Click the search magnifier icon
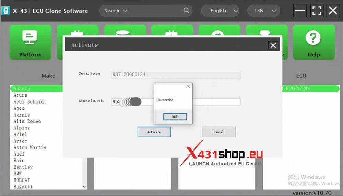Image resolution: width=343 pixels, height=196 pixels. (x=186, y=10)
